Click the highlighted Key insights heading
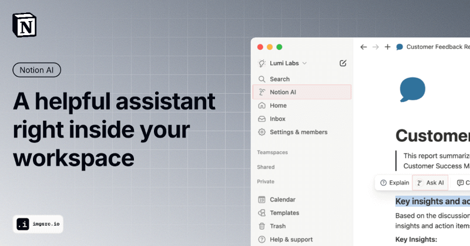470x246 pixels. point(432,201)
